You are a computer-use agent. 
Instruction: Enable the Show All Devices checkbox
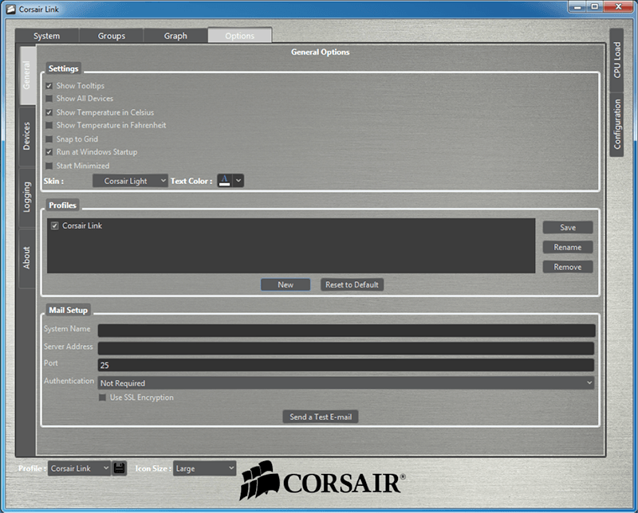[49, 99]
